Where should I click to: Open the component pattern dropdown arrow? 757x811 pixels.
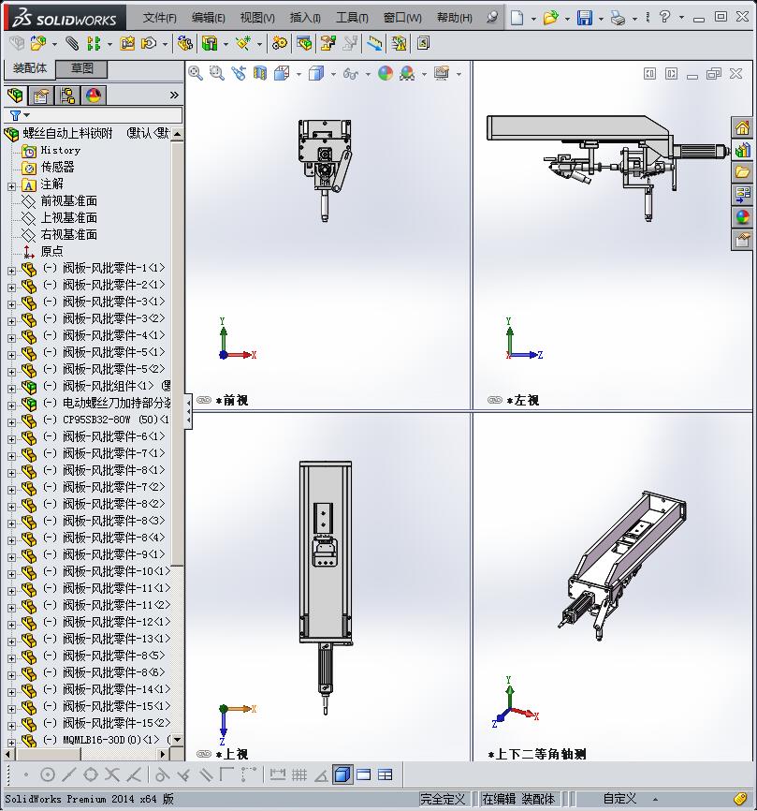tap(109, 44)
